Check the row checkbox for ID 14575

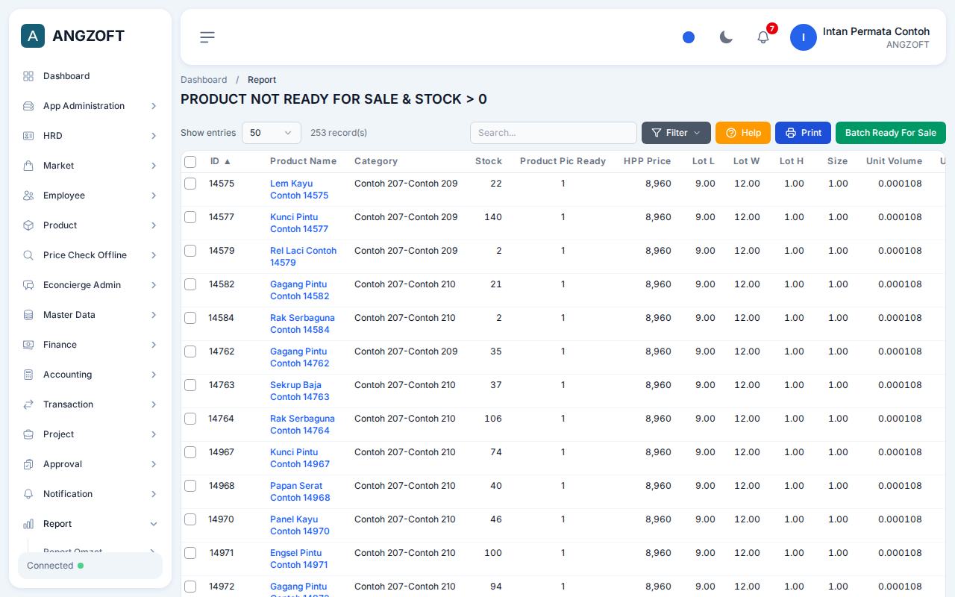[190, 184]
